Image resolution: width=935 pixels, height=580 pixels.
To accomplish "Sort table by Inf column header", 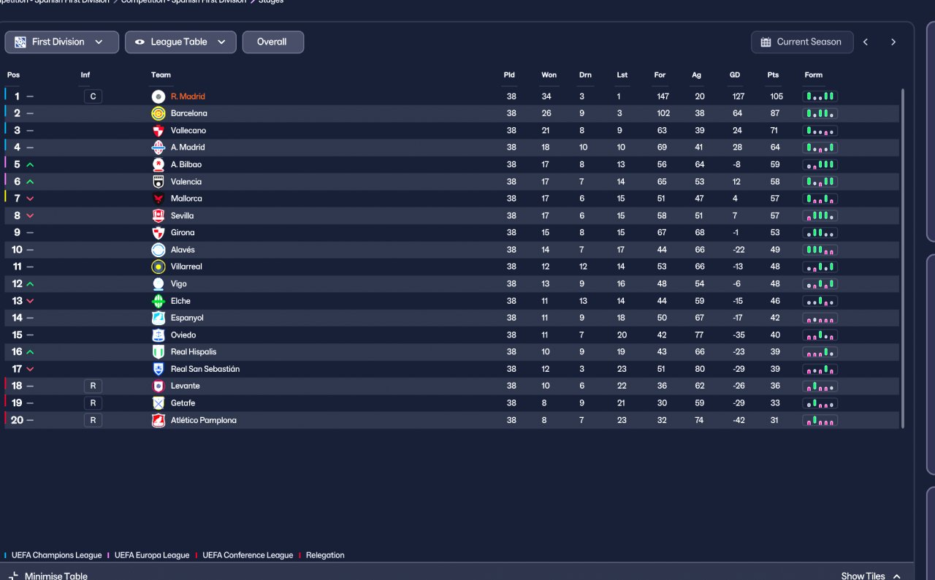I will pos(85,75).
